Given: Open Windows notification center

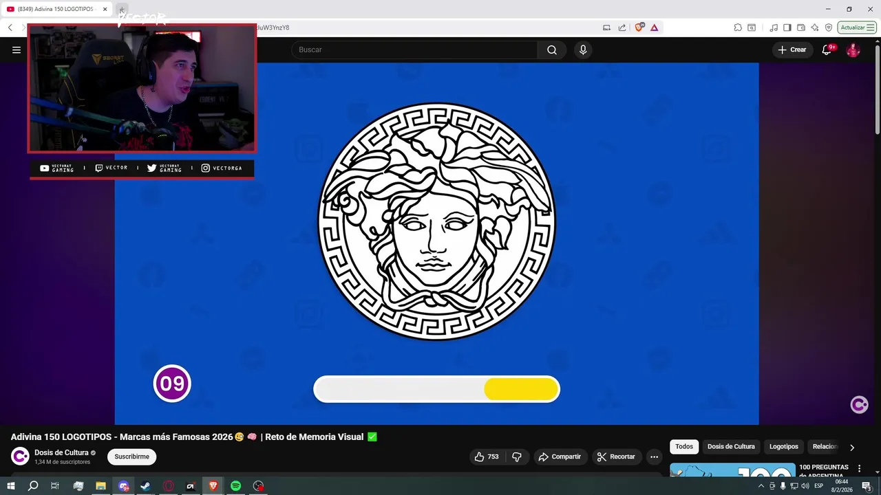Looking at the screenshot, I should [867, 486].
